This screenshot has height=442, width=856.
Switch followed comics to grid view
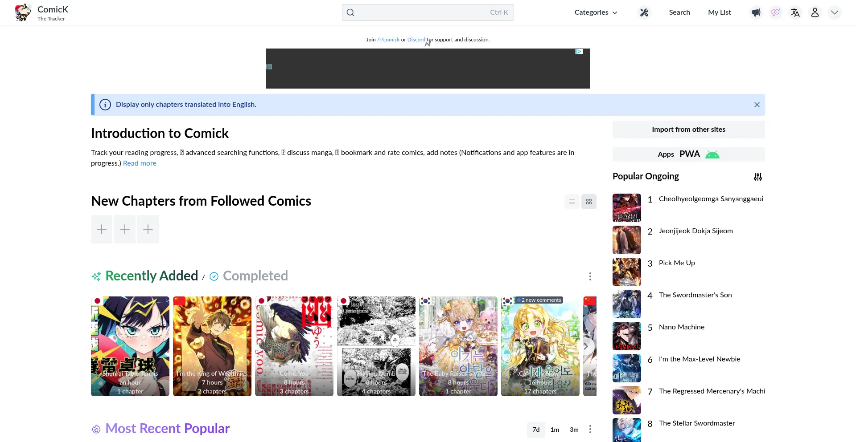(x=589, y=202)
